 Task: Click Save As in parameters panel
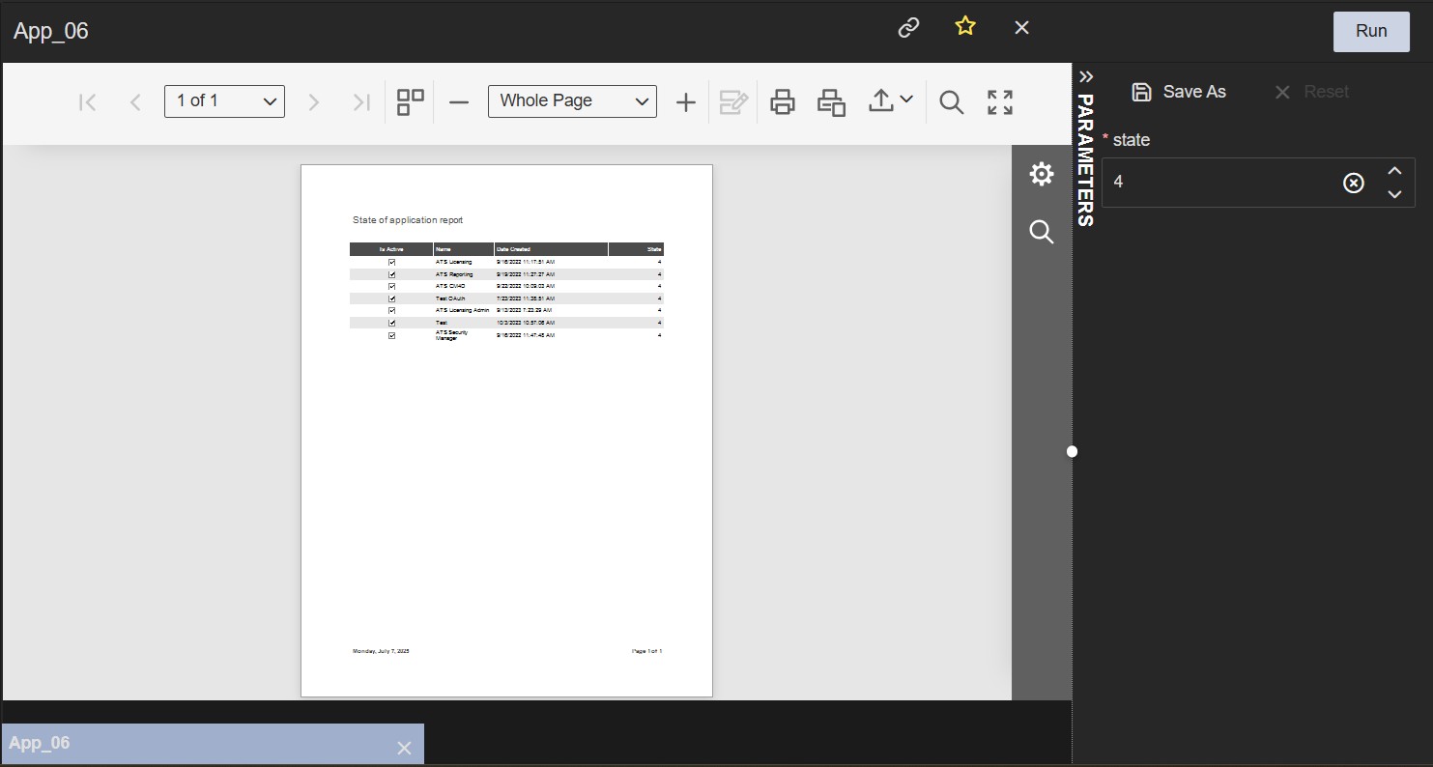click(1179, 92)
